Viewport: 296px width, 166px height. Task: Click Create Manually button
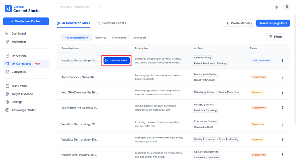coord(239,23)
